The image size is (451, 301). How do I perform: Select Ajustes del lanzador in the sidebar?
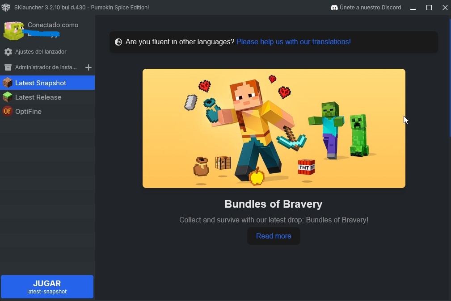point(40,51)
